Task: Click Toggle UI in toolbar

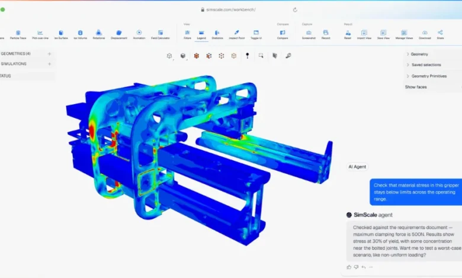Action: pos(256,34)
